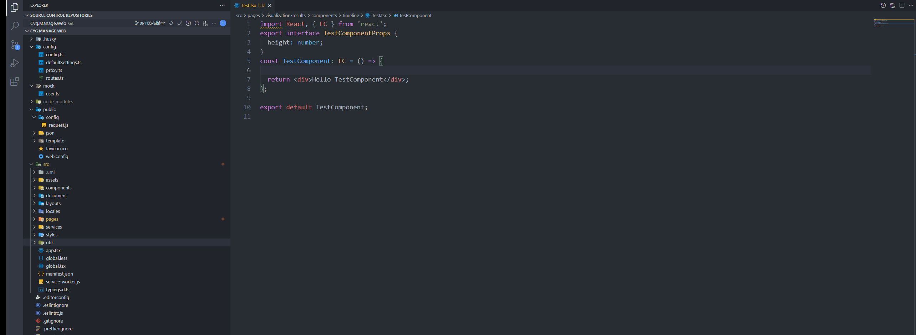Synchronize changes for Cyg.Manage.Web repository
The height and width of the screenshot is (335, 916).
[x=171, y=23]
